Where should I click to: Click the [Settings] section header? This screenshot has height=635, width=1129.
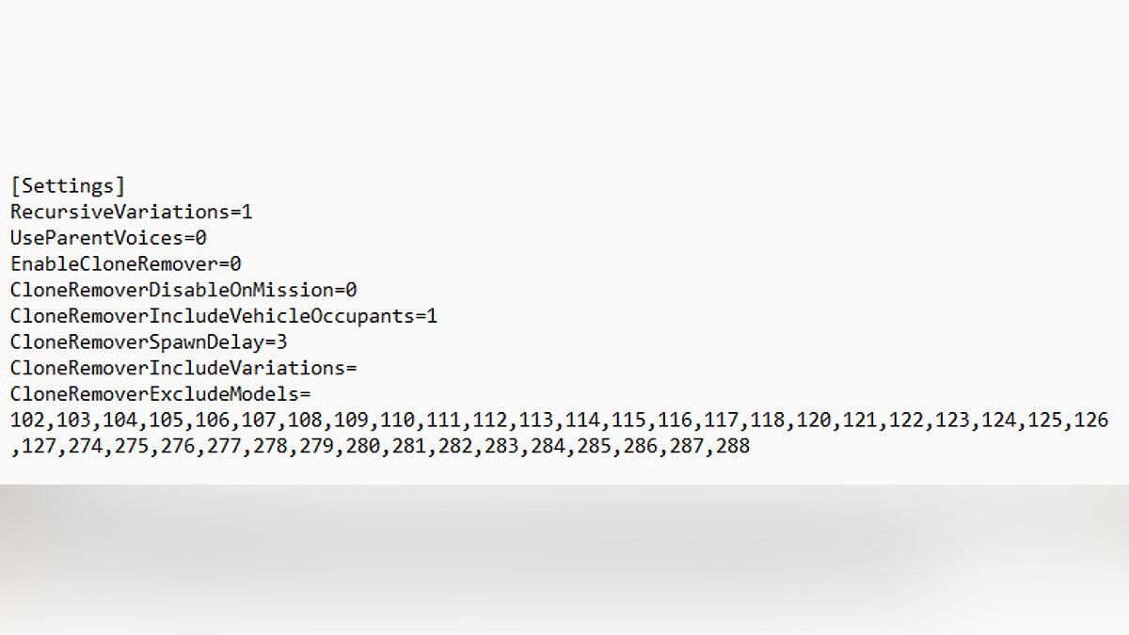67,185
